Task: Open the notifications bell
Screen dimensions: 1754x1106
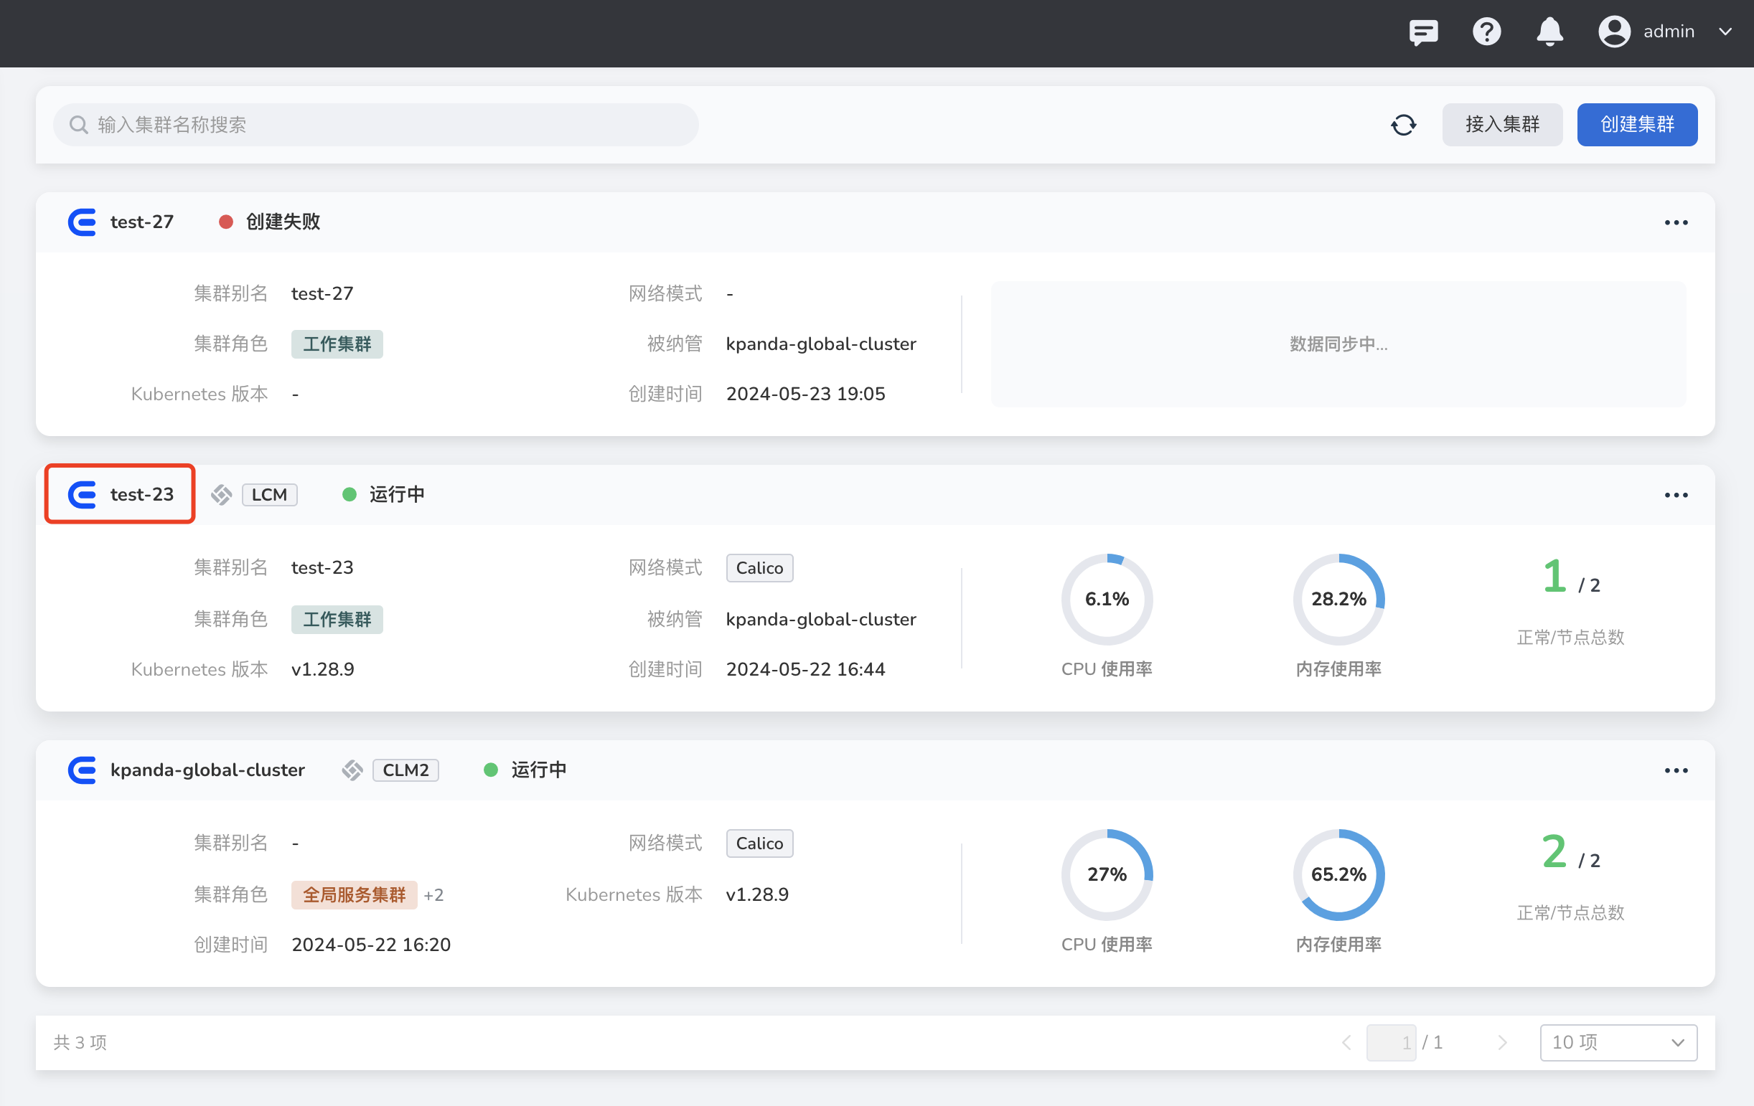Action: pyautogui.click(x=1549, y=32)
